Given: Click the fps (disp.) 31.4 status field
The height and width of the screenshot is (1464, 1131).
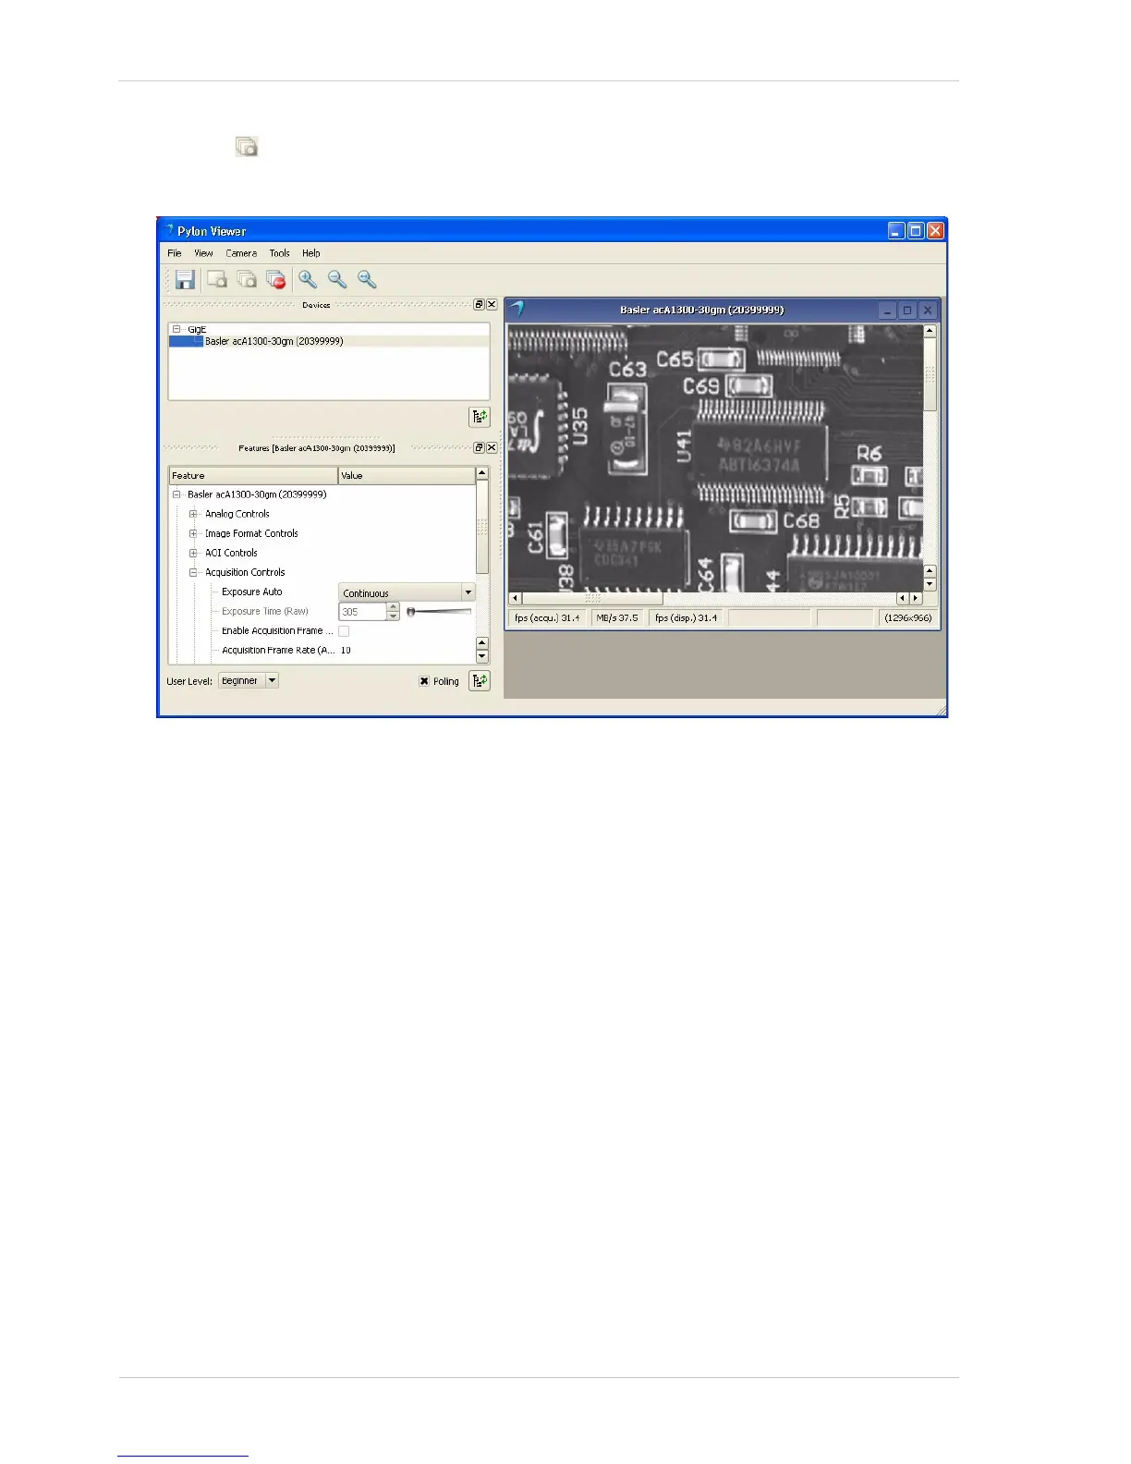Looking at the screenshot, I should click(687, 618).
